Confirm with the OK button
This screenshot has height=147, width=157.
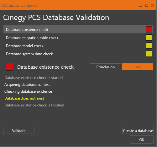click(x=142, y=140)
